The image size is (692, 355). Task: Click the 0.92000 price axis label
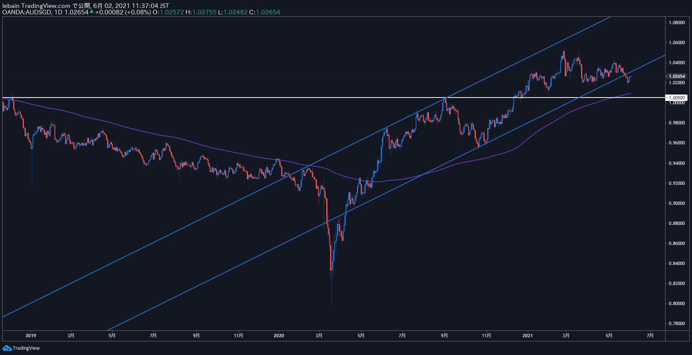(x=676, y=183)
